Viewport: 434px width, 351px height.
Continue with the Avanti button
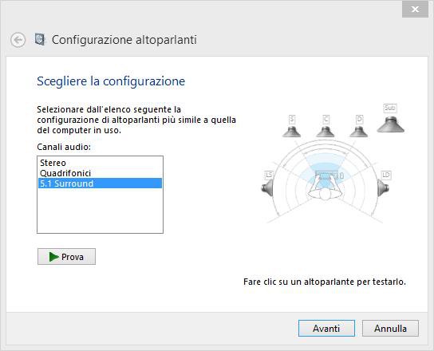[x=326, y=329]
